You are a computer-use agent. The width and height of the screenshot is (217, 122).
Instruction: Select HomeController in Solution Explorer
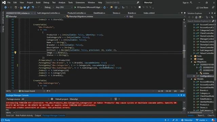pos(207,36)
